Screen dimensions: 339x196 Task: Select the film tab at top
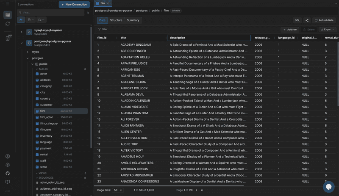103,3
